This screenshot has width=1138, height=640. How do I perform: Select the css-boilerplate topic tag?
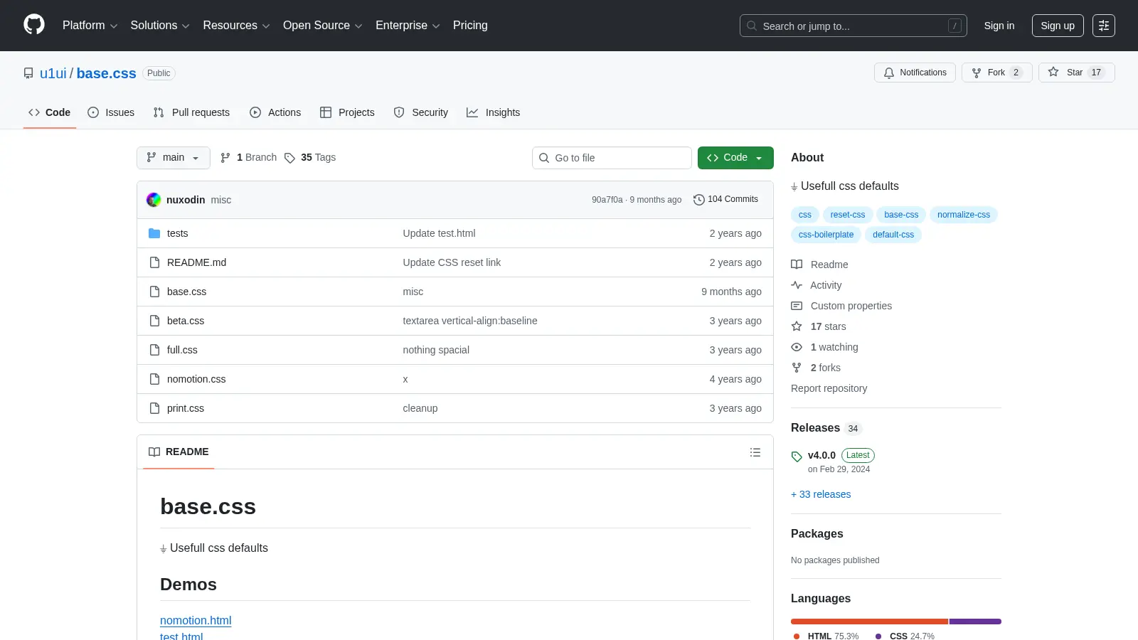826,235
